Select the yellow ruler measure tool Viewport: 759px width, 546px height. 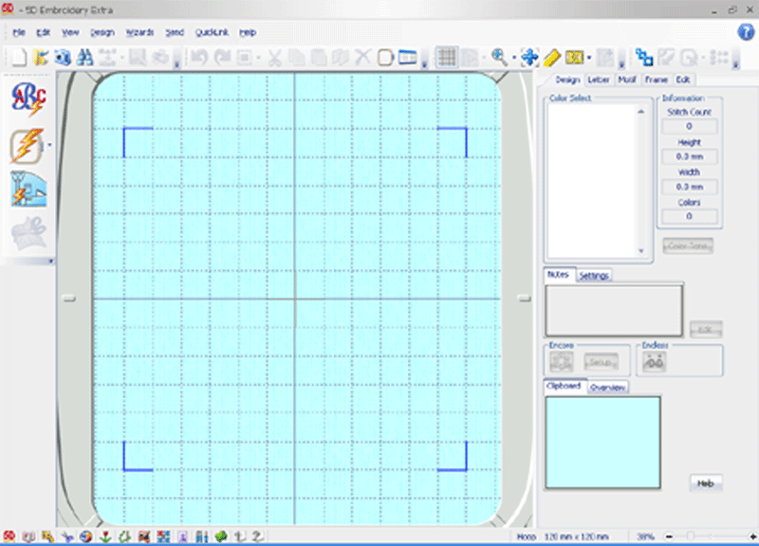pos(552,58)
